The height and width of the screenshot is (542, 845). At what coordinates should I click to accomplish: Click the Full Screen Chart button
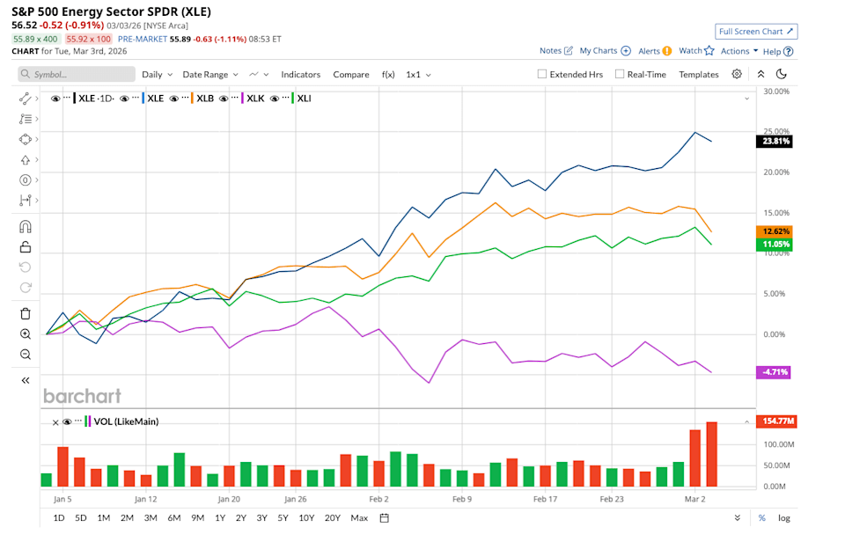click(x=755, y=31)
